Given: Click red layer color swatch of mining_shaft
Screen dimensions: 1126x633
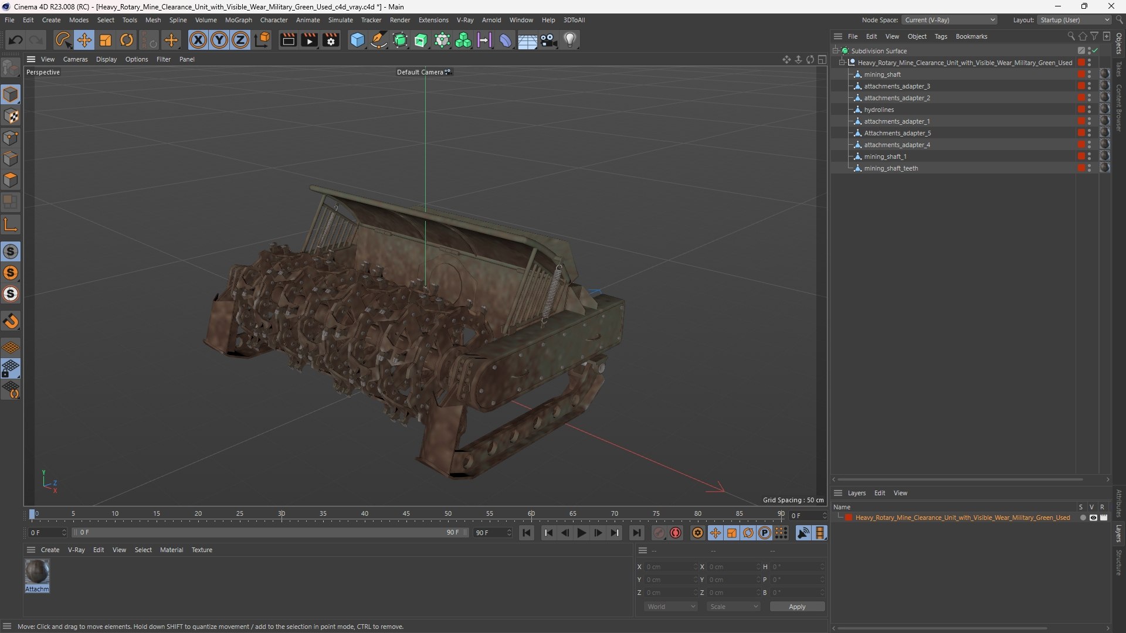Looking at the screenshot, I should (1081, 74).
